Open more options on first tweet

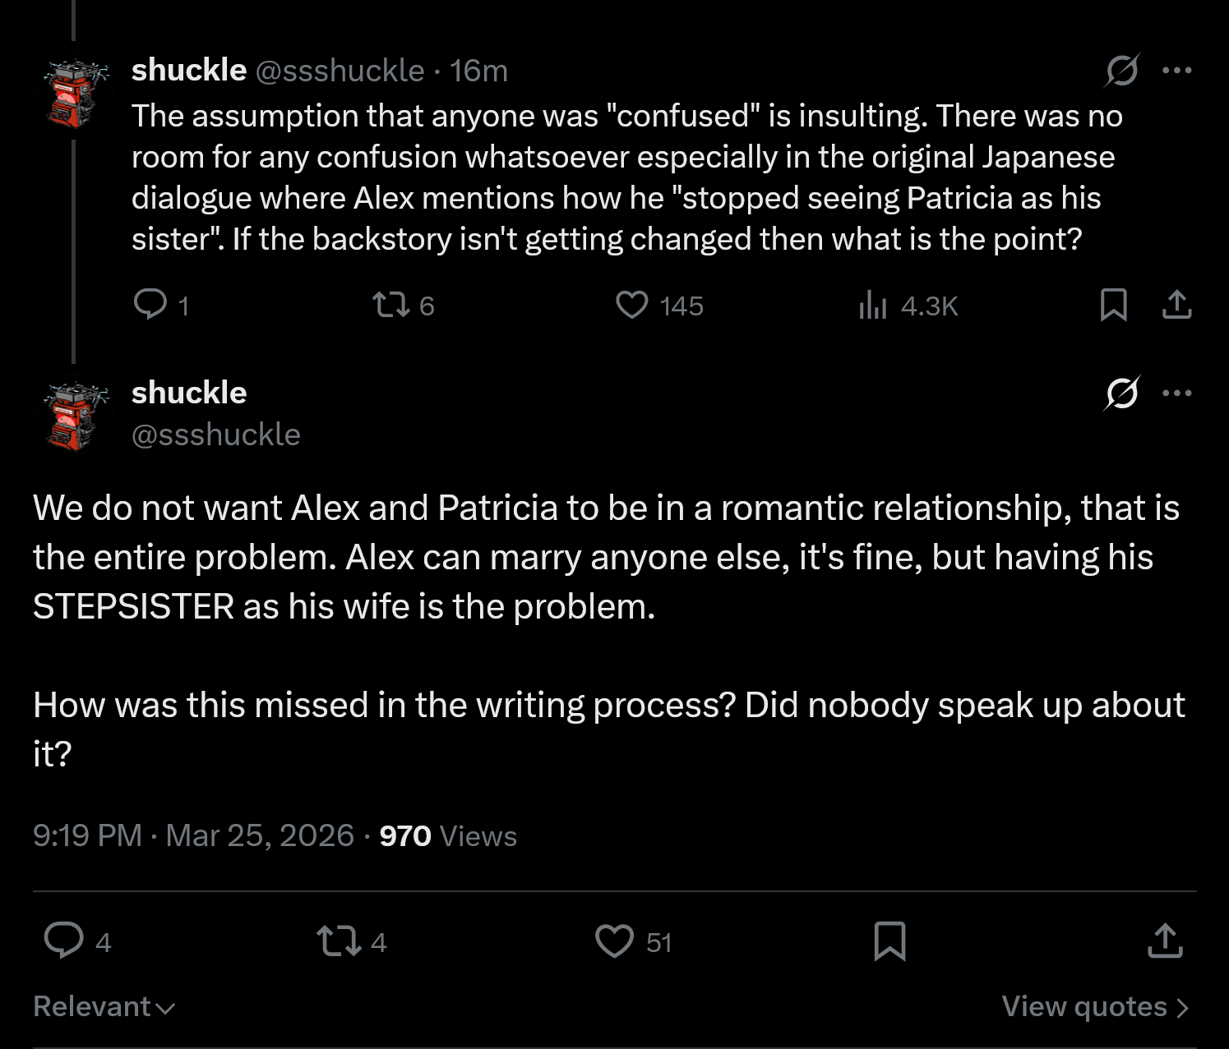click(1176, 71)
